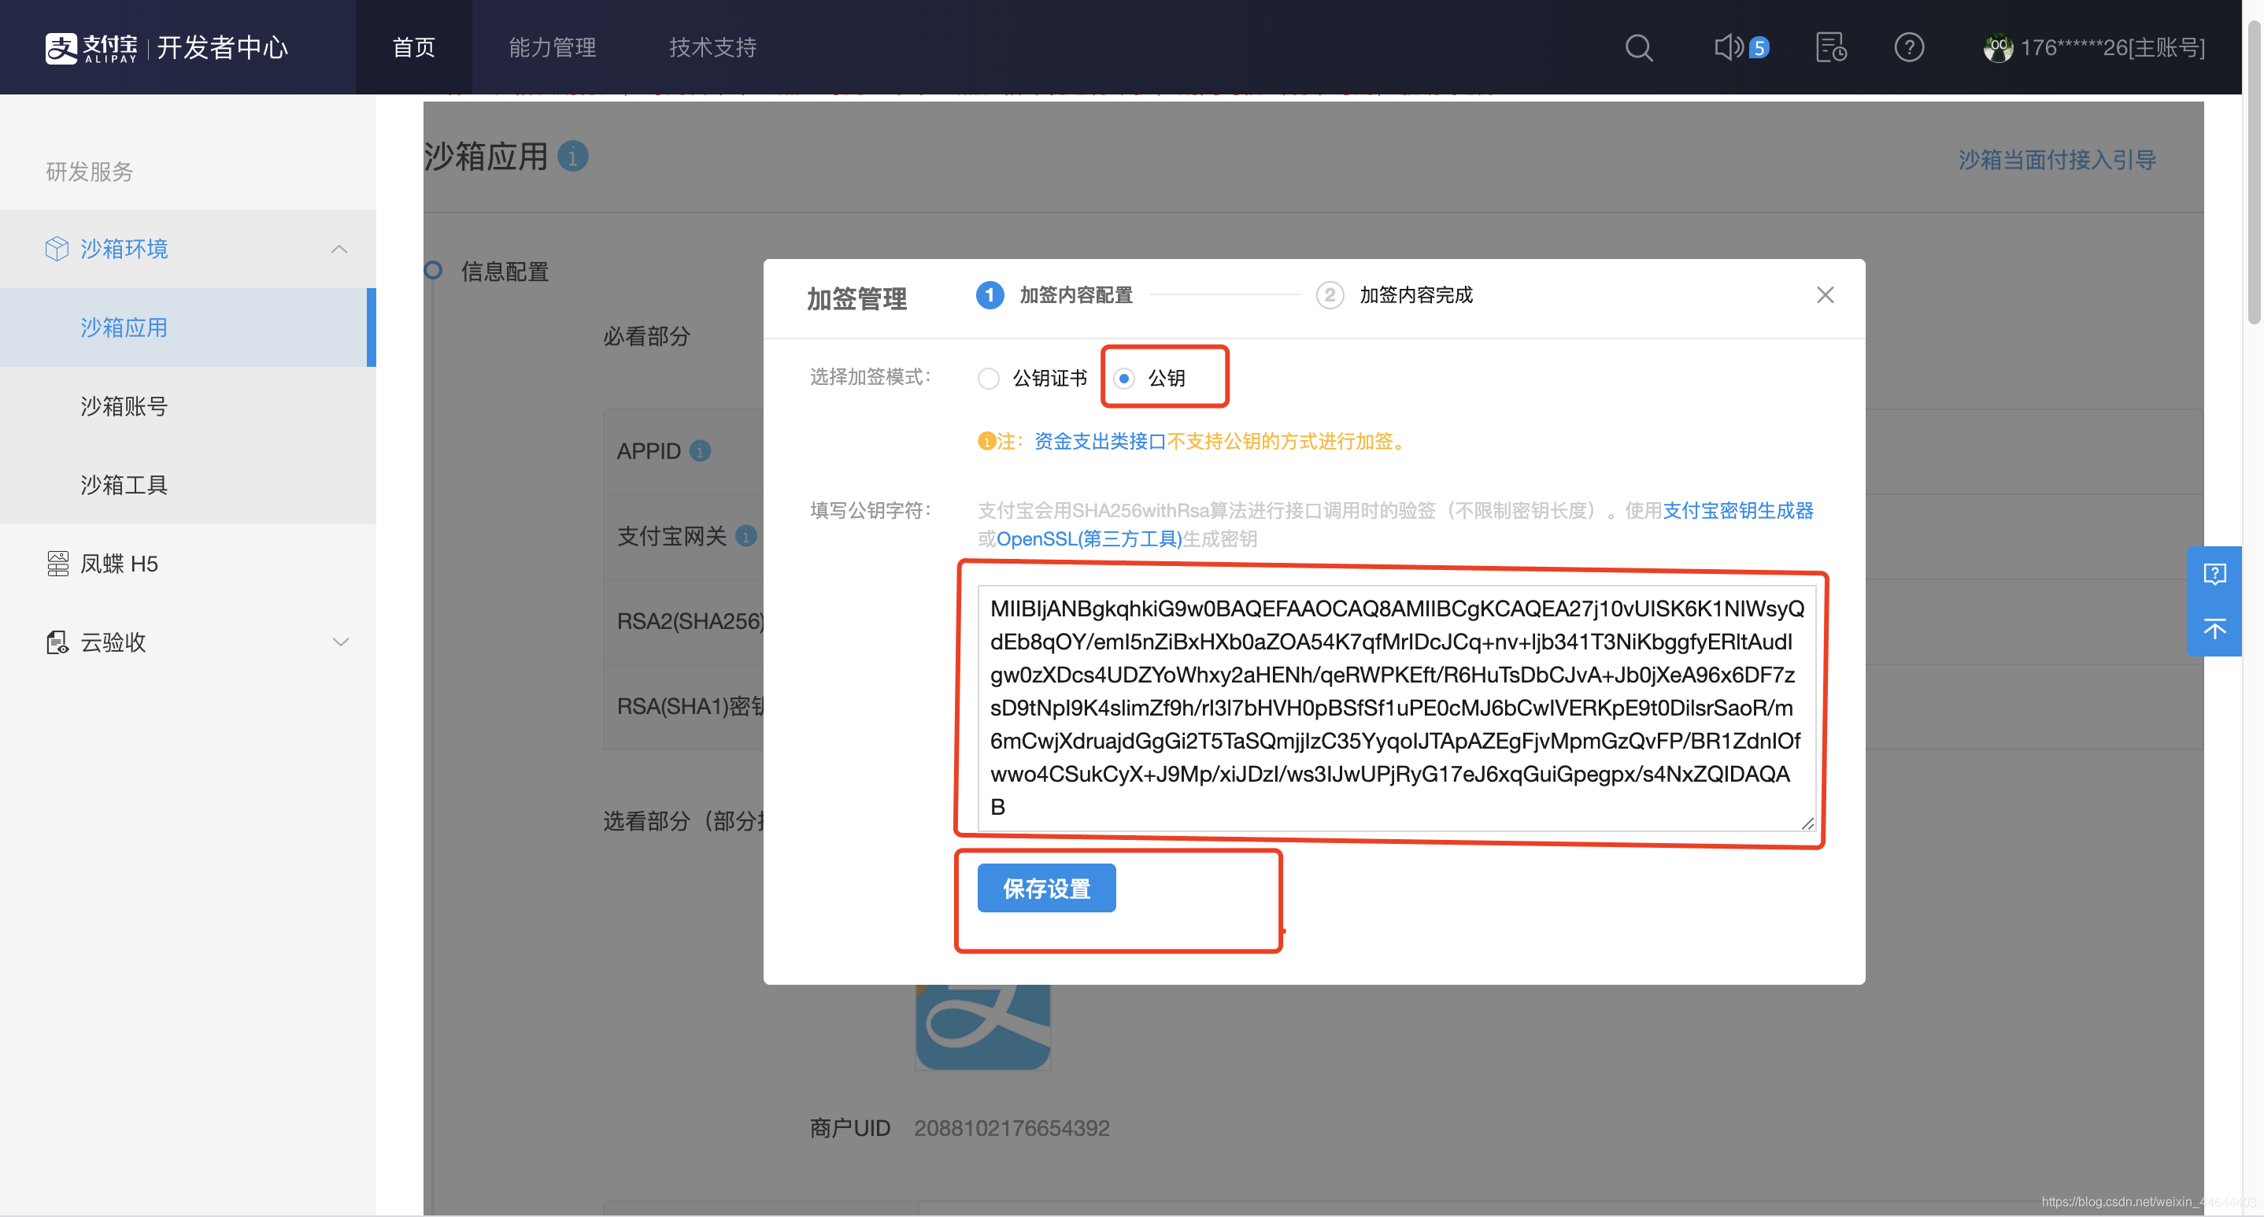Open 沙箱当面付接入引导 link
Viewport: 2264px width, 1217px height.
coord(2057,159)
